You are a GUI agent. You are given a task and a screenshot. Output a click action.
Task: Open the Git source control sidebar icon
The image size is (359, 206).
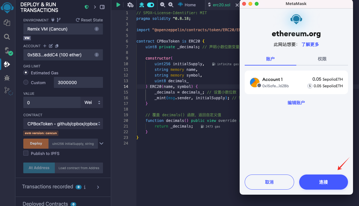8,91
